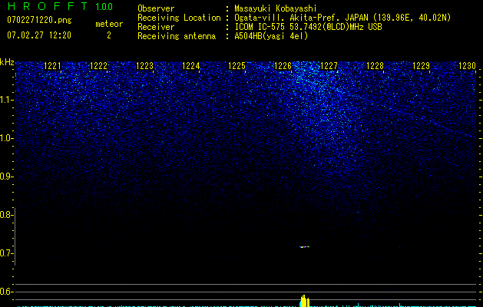Click the yellow signal-strength peak at bottom
Image resolution: width=483 pixels, height=307 pixels.
[x=304, y=301]
